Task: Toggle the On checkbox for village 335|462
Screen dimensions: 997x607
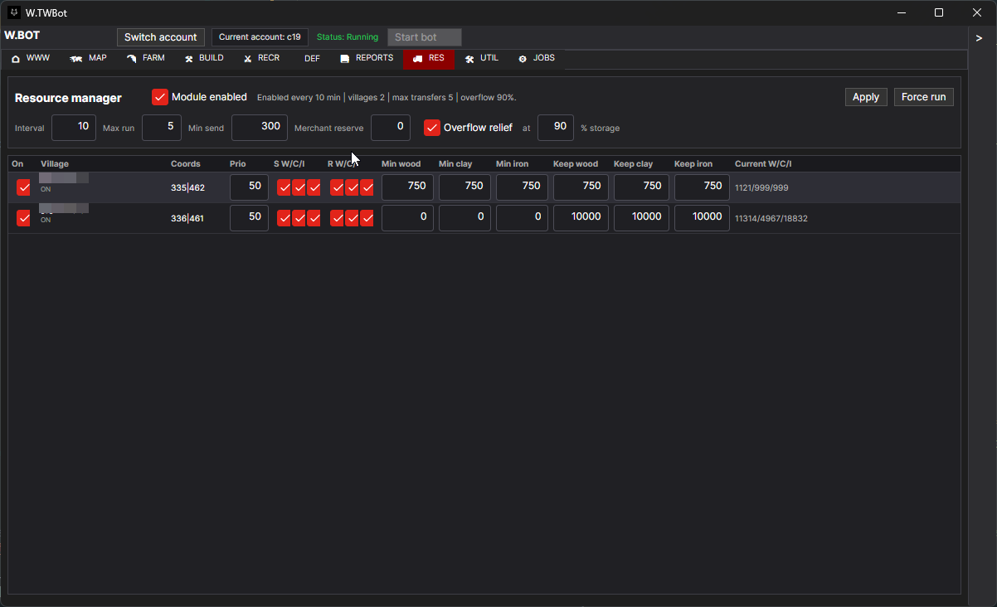Action: tap(24, 188)
